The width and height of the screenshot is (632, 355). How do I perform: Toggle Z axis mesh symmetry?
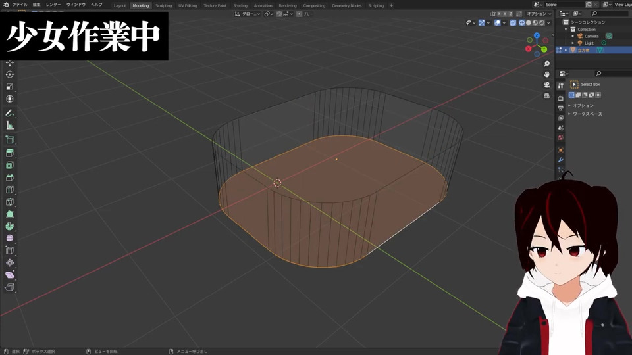pos(511,14)
